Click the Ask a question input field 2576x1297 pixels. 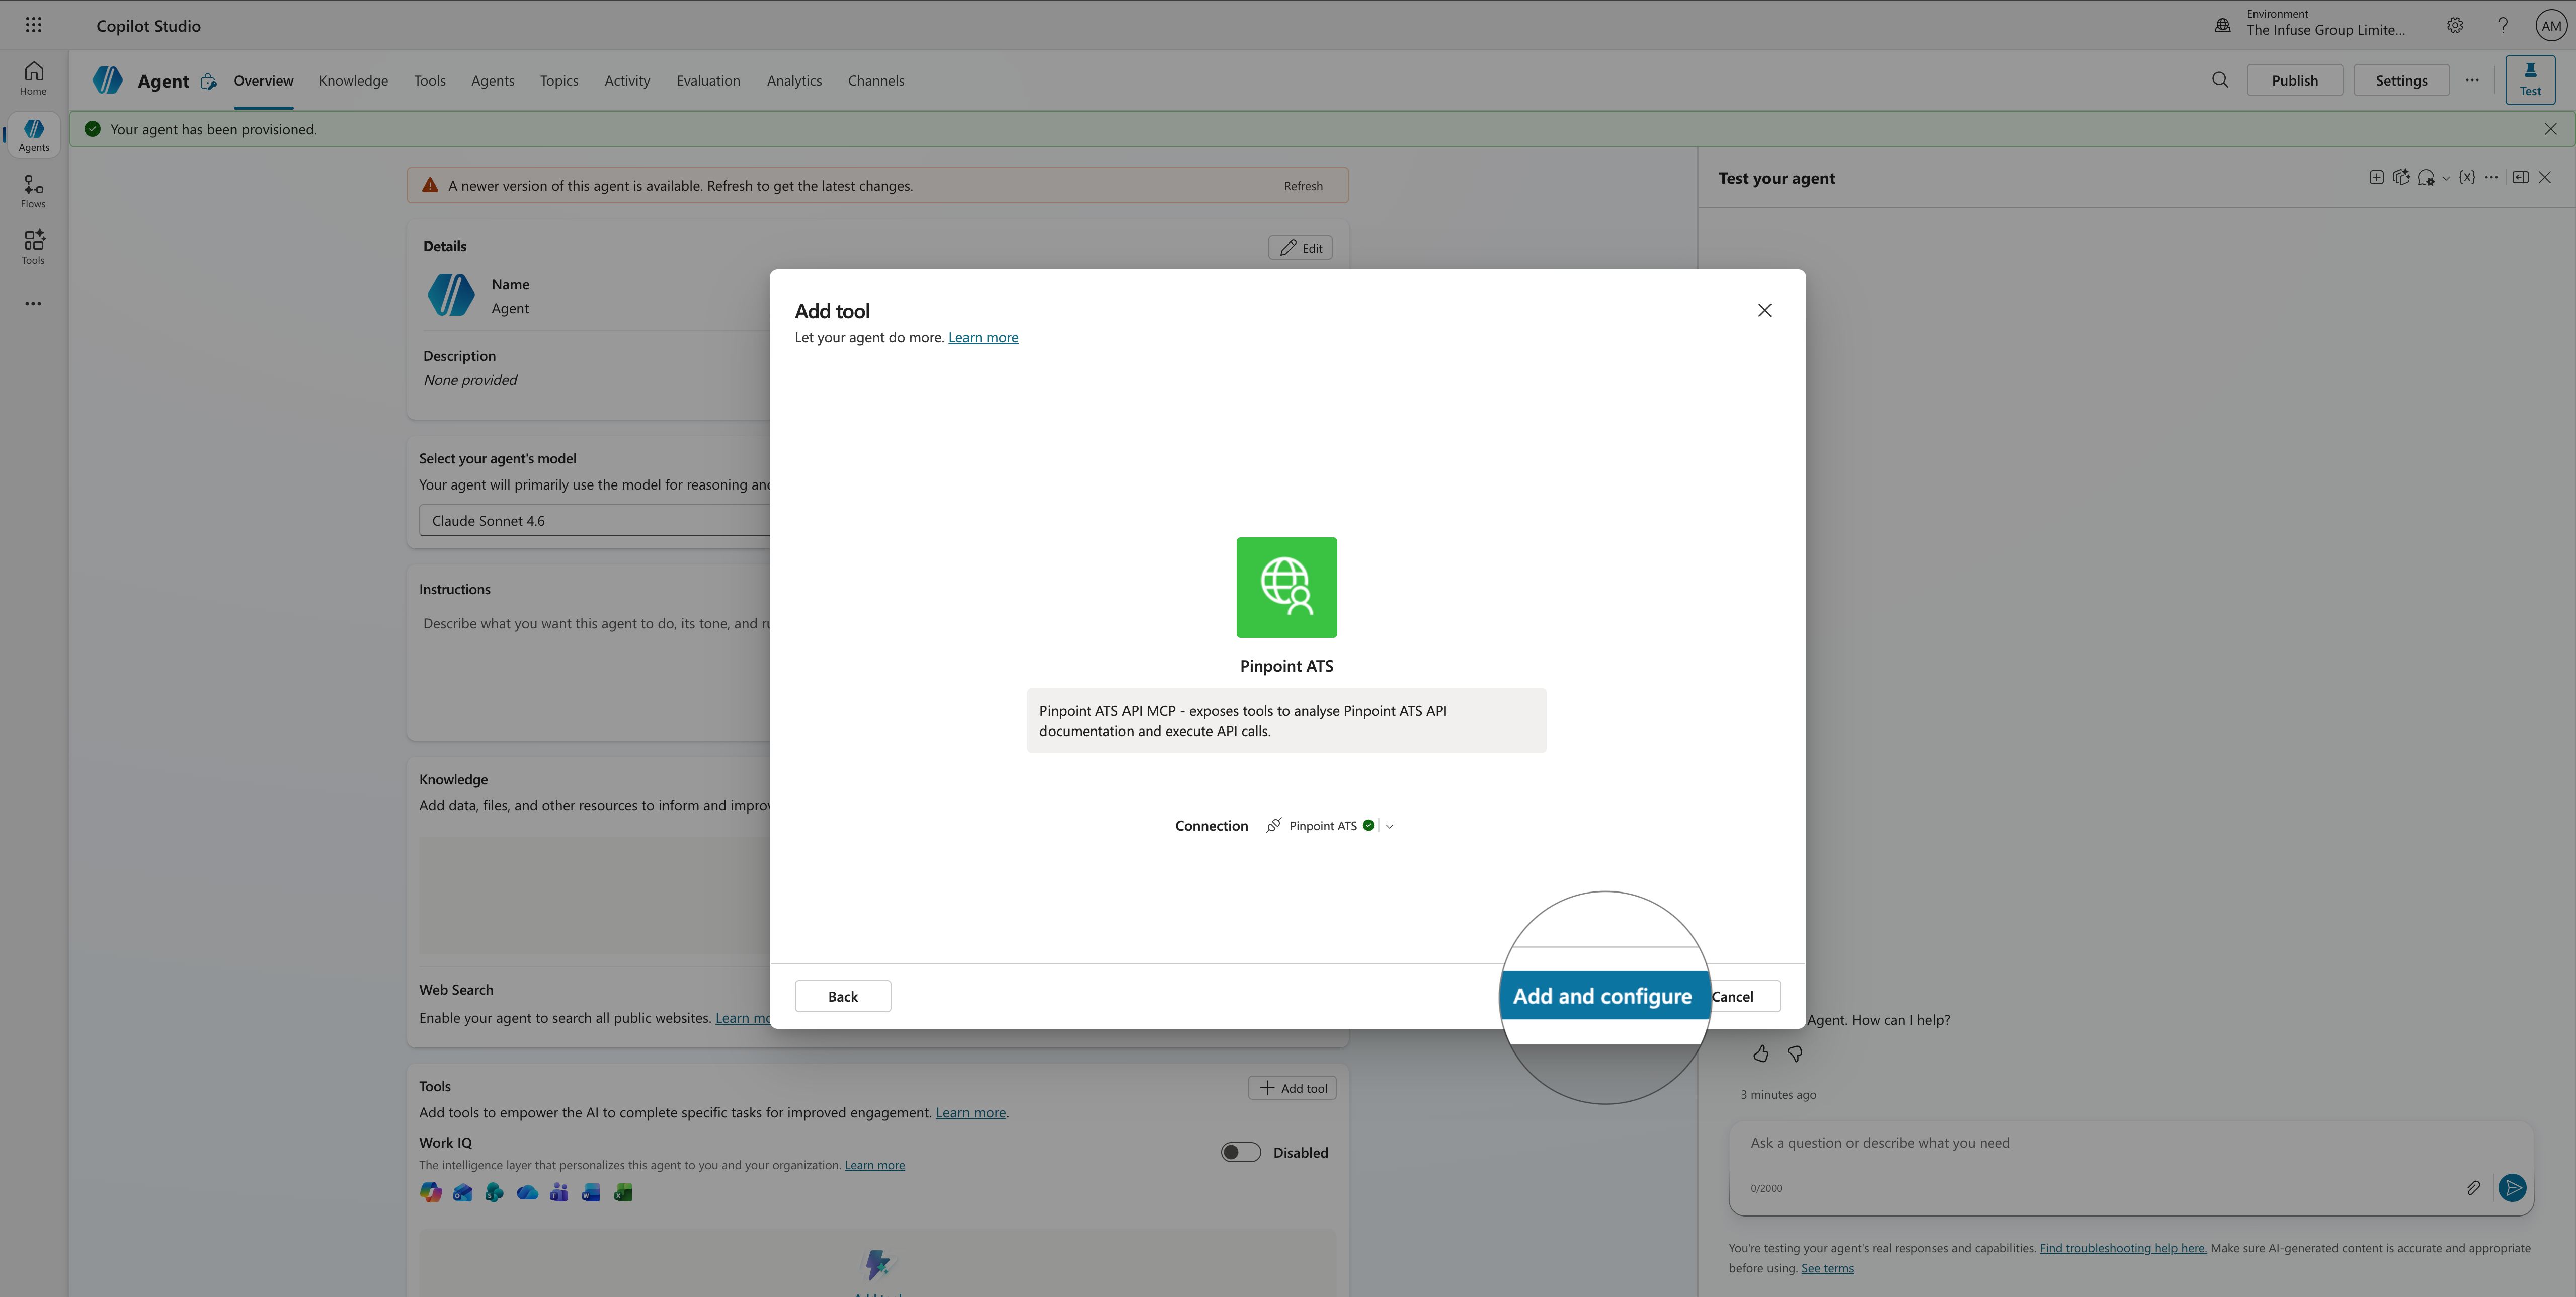click(2130, 1143)
